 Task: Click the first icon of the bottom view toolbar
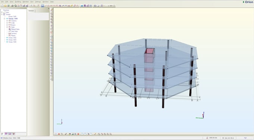[56, 134]
